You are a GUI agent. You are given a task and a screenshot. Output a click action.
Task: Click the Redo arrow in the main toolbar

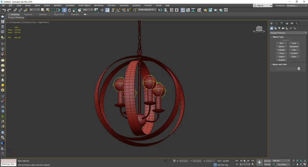tap(9, 10)
